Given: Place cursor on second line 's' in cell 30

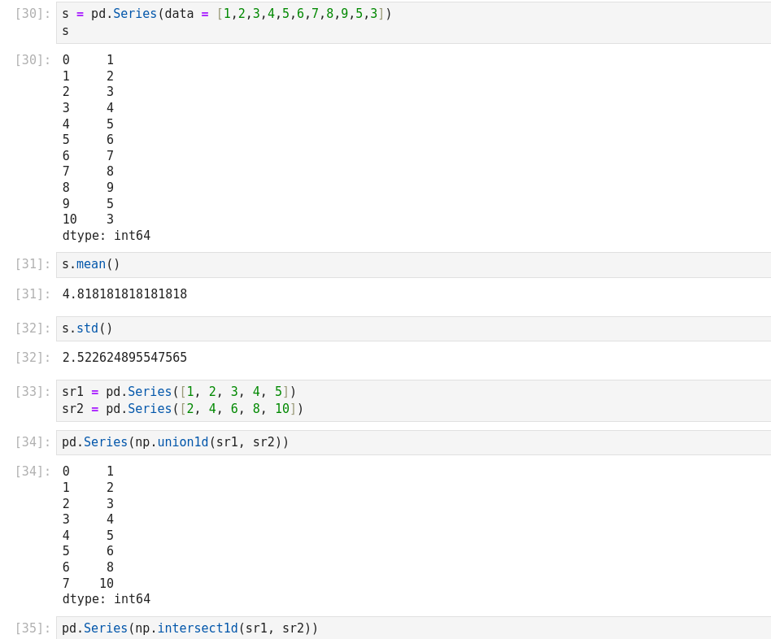Looking at the screenshot, I should (x=66, y=31).
